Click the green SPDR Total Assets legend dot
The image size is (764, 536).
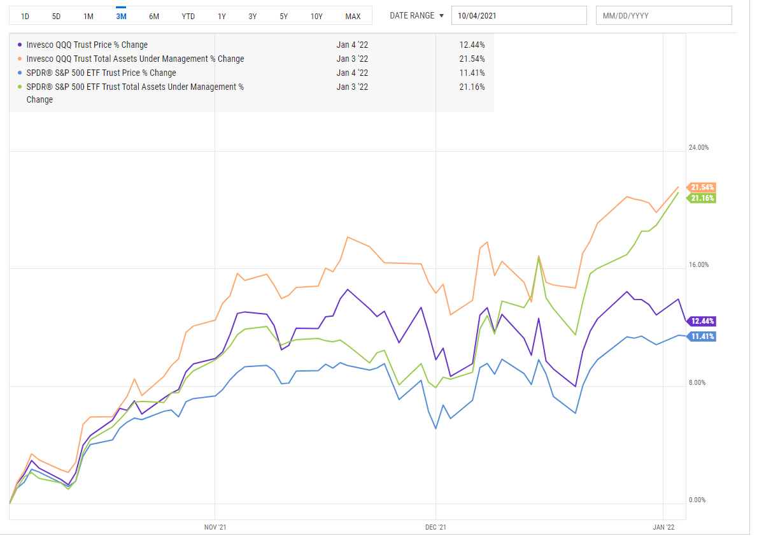point(21,87)
